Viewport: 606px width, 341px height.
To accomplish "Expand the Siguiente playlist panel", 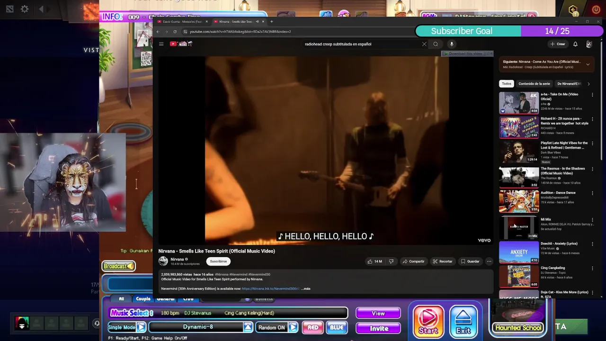I will pyautogui.click(x=588, y=64).
